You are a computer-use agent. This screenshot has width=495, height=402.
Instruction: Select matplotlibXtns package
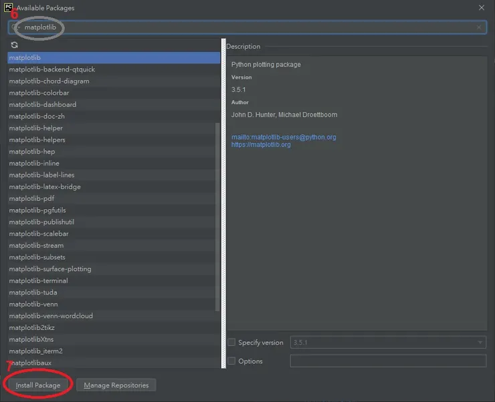[x=114, y=339]
